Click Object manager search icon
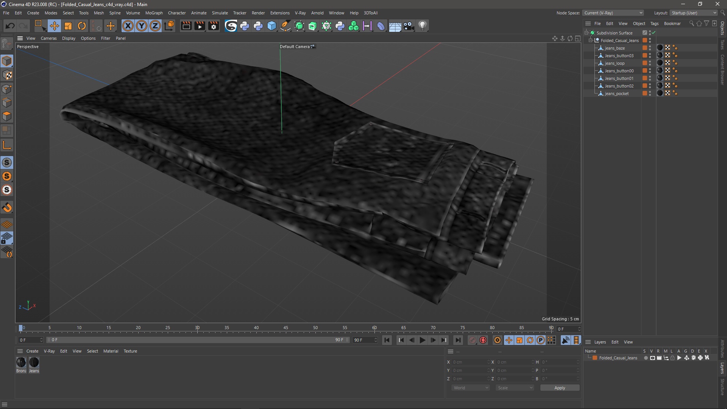727x409 pixels. pyautogui.click(x=691, y=23)
